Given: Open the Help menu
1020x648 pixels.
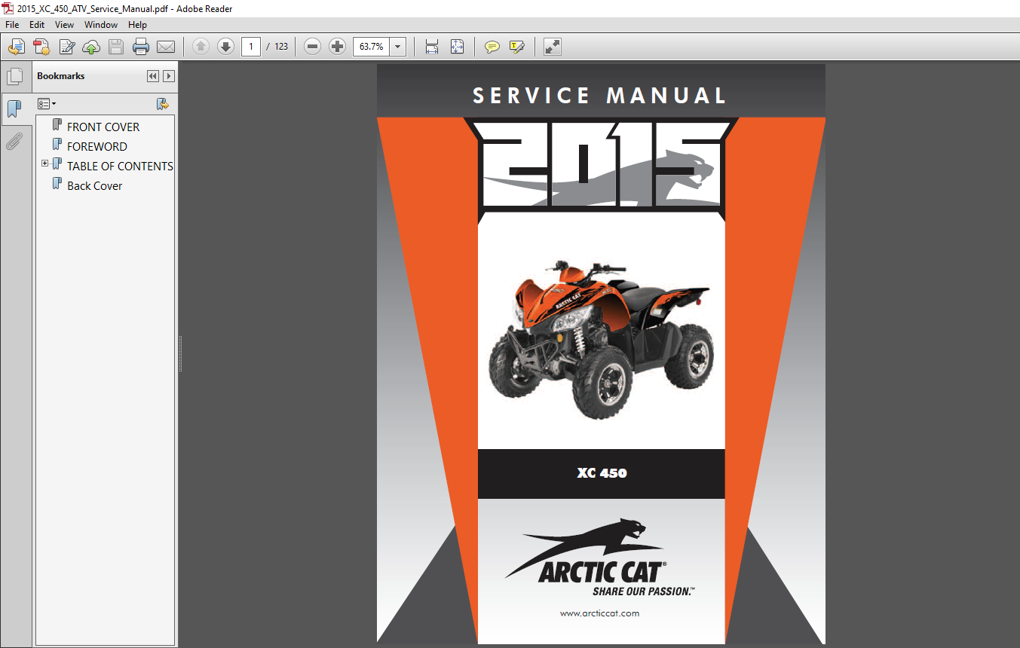Looking at the screenshot, I should click(x=137, y=25).
